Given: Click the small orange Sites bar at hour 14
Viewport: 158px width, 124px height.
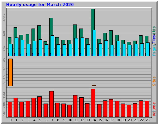Looking at the screenshot, I should [94, 86].
